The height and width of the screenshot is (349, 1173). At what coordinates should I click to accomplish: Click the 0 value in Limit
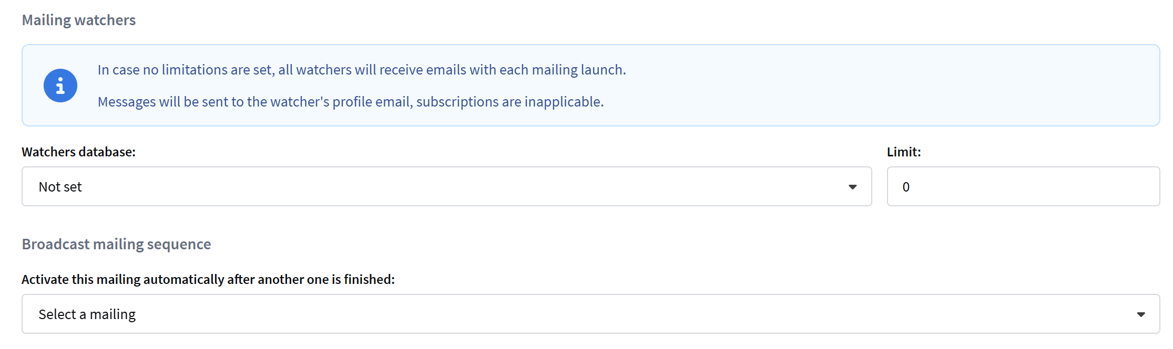click(x=906, y=187)
